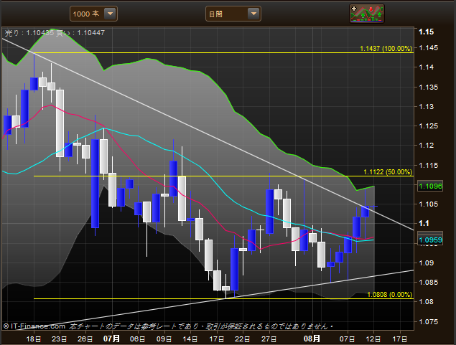This screenshot has width=456, height=345.
Task: Click the 22日 date axis label
Action: pos(243,339)
